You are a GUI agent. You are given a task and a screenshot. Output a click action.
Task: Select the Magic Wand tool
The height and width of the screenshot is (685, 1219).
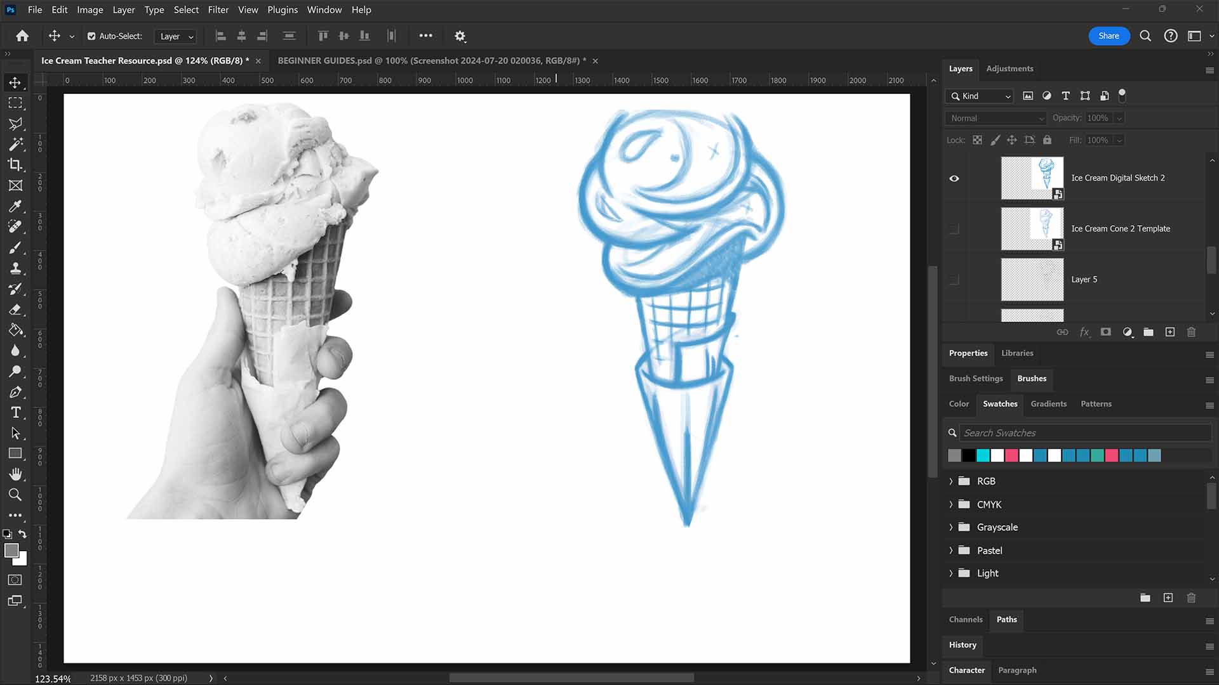point(15,144)
